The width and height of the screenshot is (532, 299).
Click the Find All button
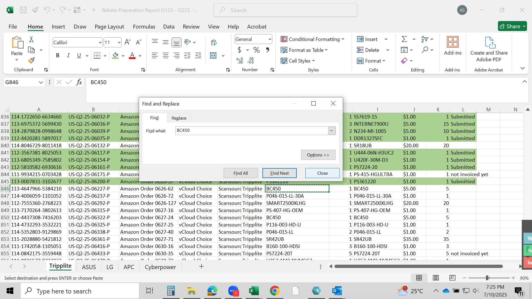(x=241, y=173)
